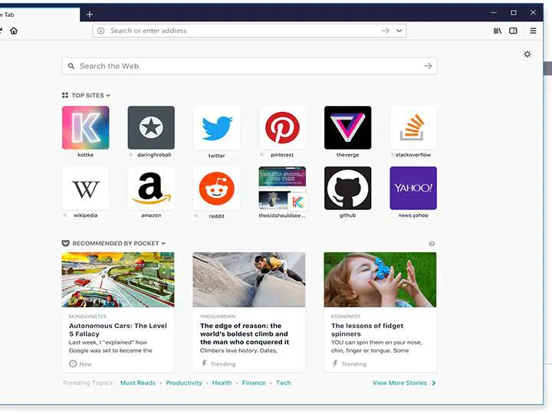Select the current New Tab tab
552x414 pixels.
(39, 15)
